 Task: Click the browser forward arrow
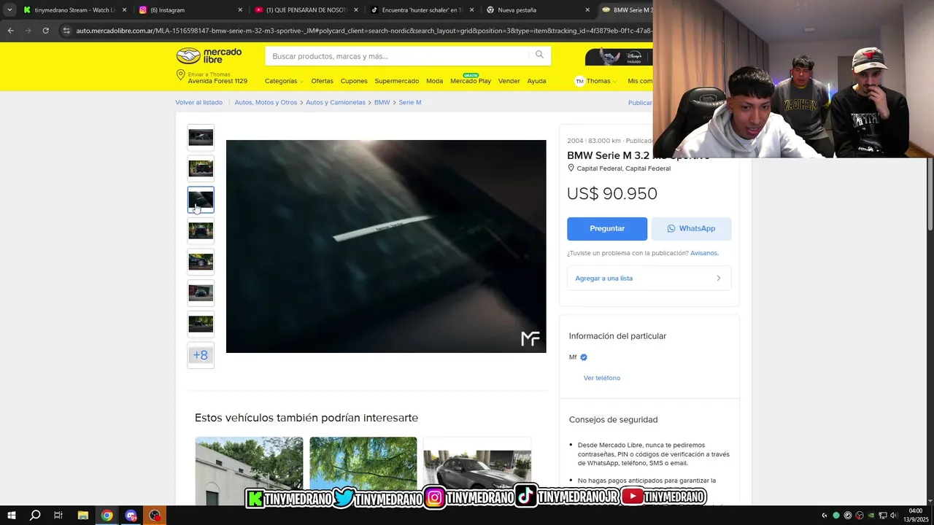[28, 31]
